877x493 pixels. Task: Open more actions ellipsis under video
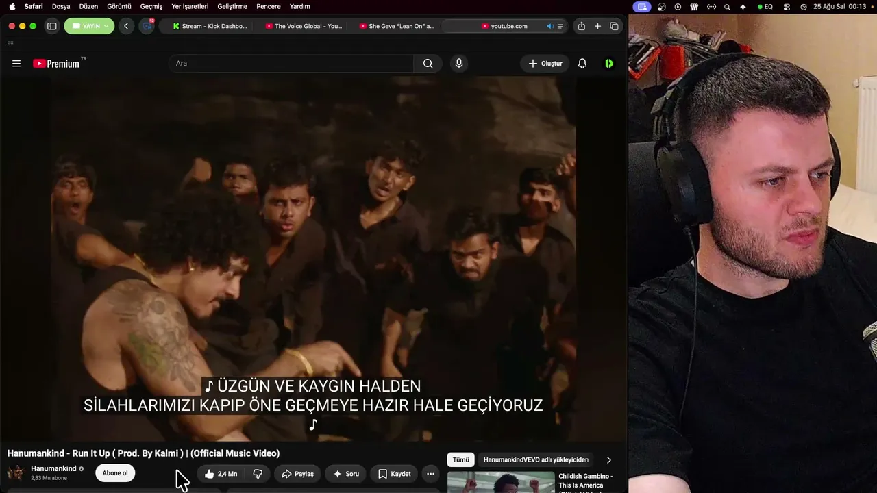430,474
